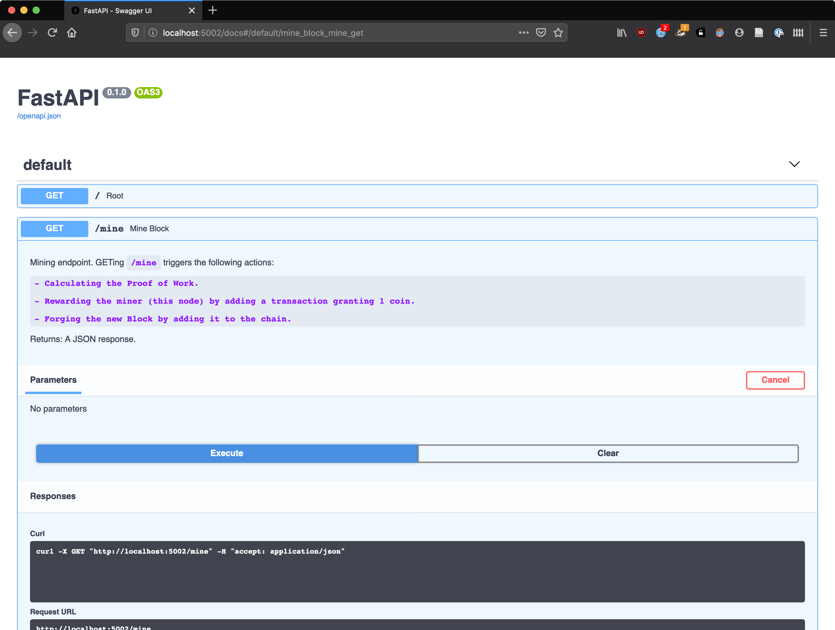Show site information icon in address bar
The image size is (835, 630).
pos(153,33)
